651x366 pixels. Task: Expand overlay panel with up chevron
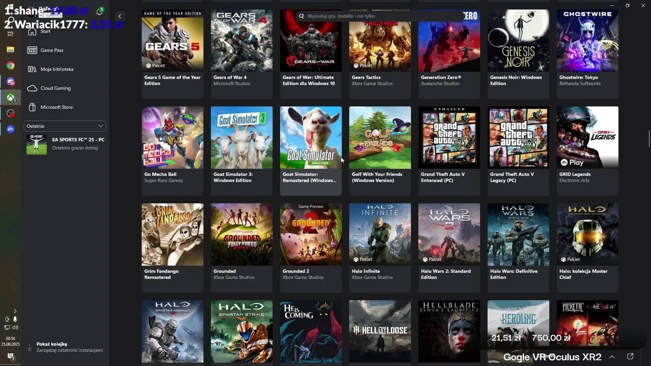click(x=612, y=357)
